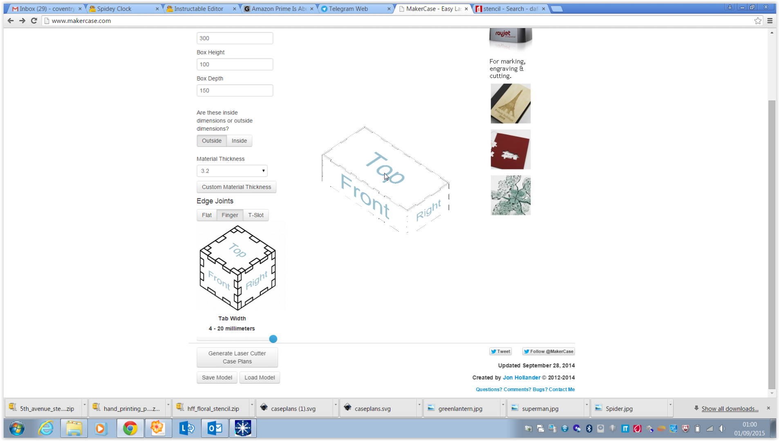
Task: Click the Chrome icon on the taskbar
Action: pos(130,428)
